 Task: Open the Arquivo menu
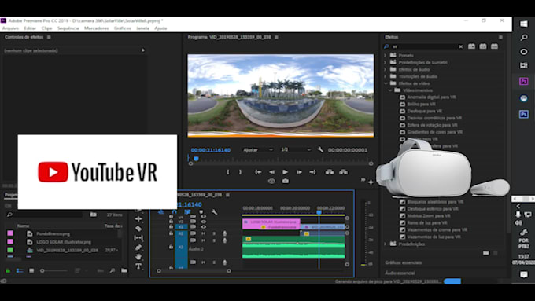click(x=10, y=28)
